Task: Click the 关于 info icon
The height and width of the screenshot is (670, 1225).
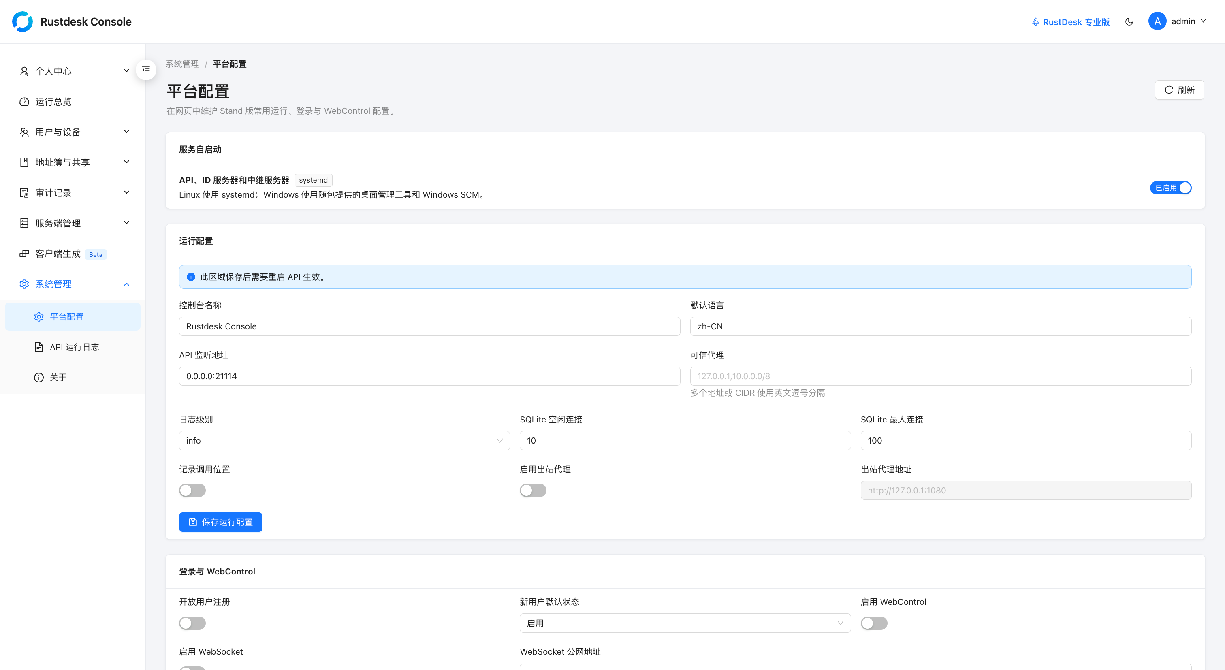Action: pos(39,378)
